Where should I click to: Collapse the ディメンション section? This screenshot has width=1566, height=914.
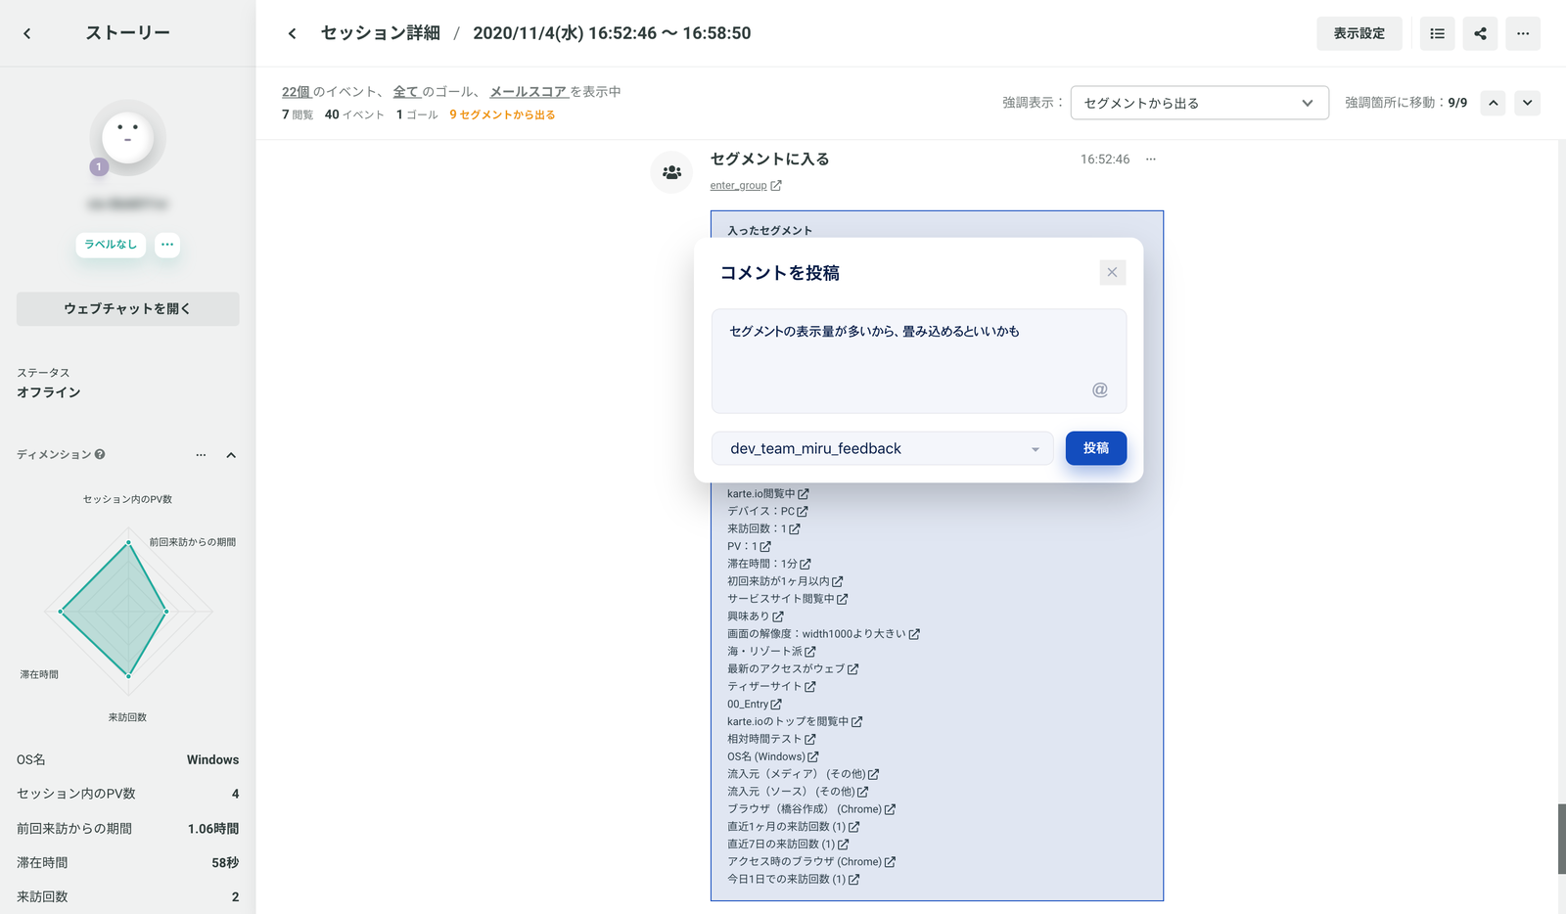(231, 455)
